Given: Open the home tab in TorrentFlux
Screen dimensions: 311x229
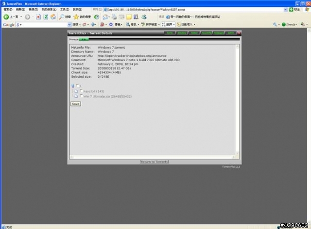Looking at the screenshot, I should coord(170,33).
